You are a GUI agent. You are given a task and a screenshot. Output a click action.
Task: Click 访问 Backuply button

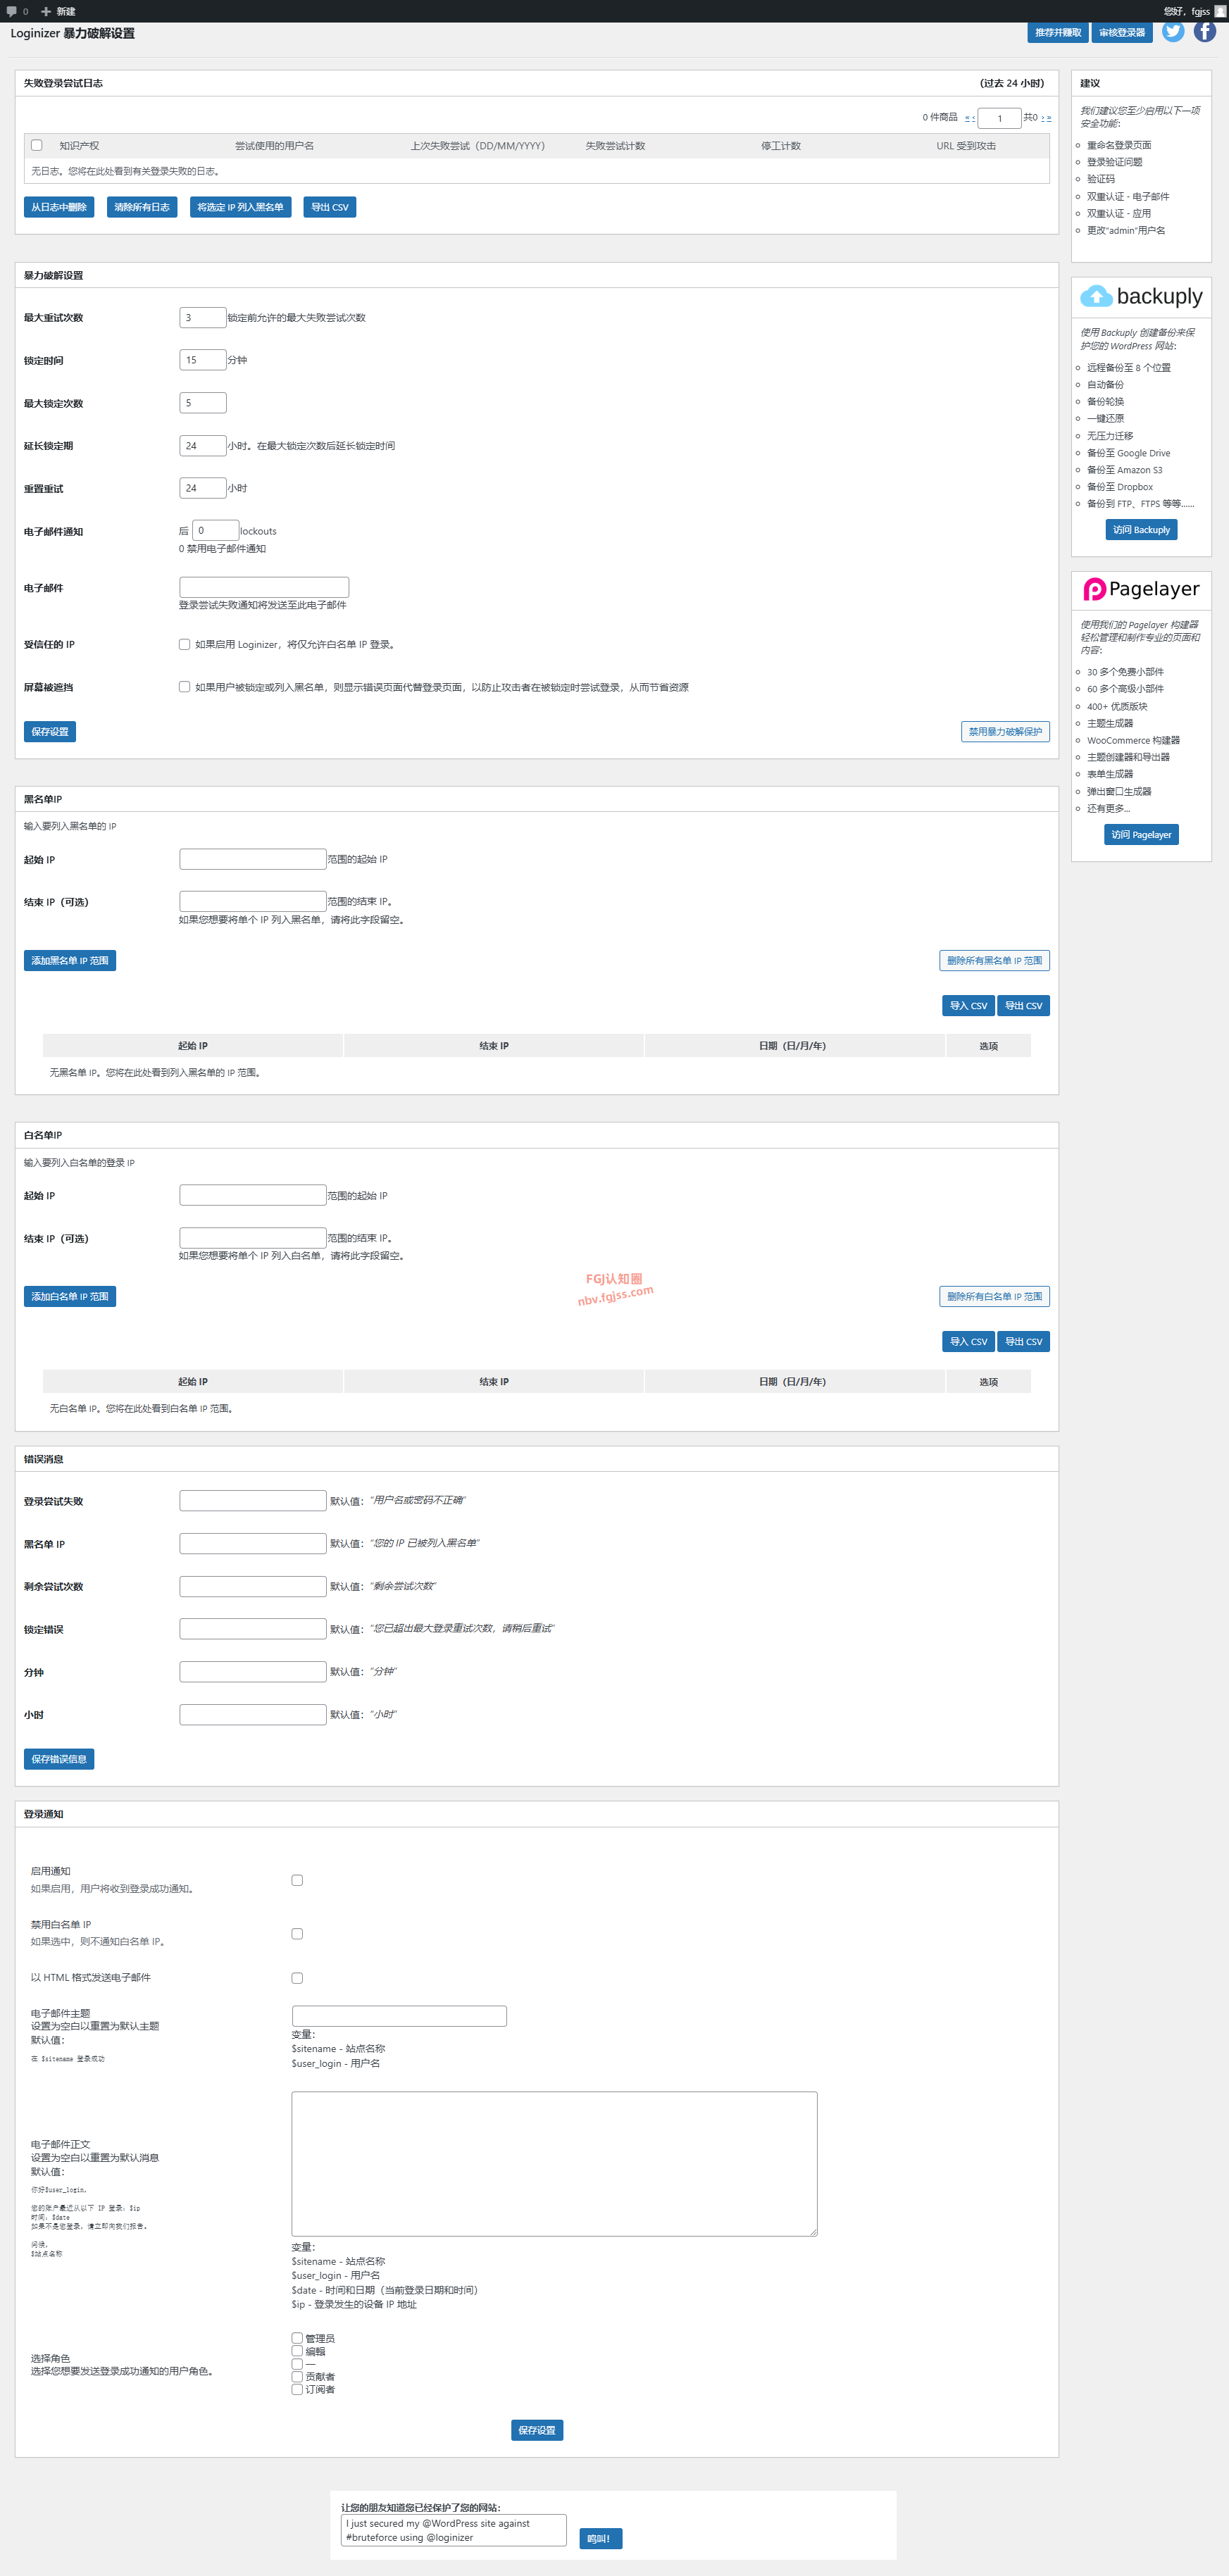(1141, 530)
